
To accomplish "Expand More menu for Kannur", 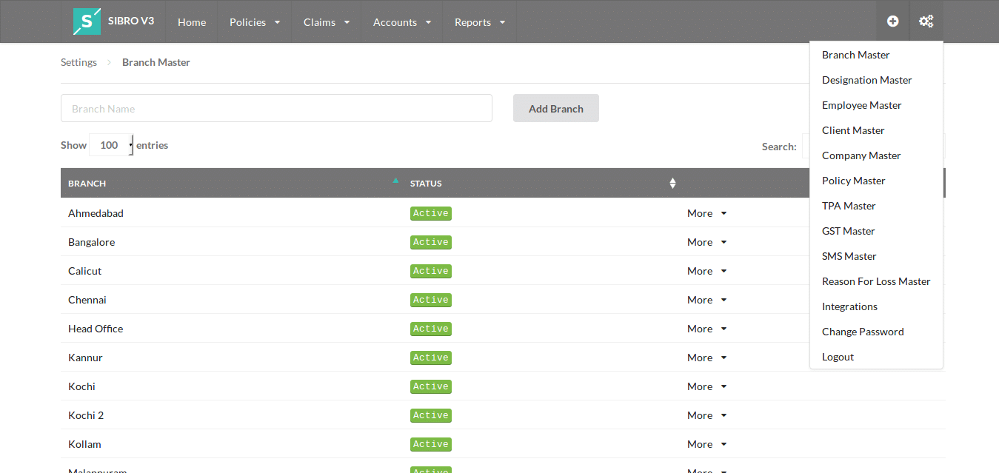I will tap(707, 358).
